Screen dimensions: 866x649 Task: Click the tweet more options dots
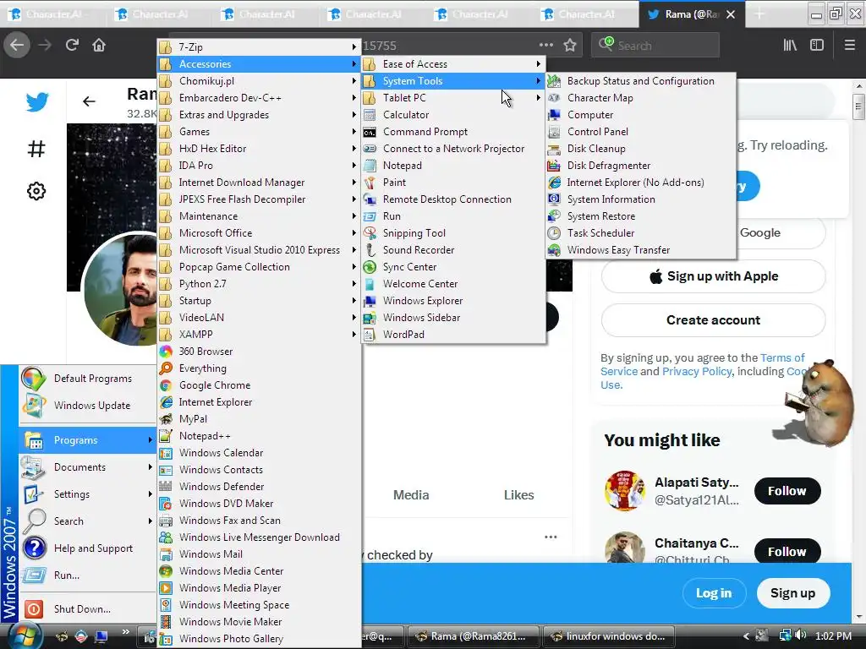[x=551, y=537]
